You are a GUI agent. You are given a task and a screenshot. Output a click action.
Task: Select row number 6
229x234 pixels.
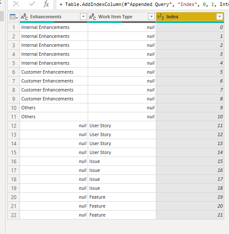(x=14, y=72)
